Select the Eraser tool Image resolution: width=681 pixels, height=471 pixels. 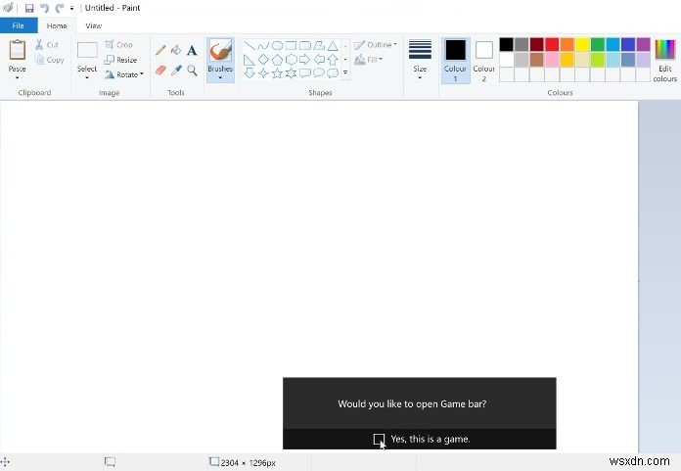(x=160, y=70)
